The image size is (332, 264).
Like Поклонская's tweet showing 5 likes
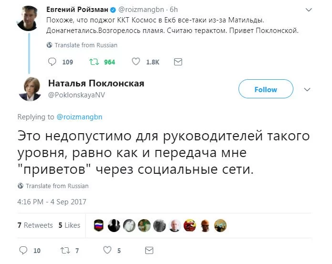[x=107, y=250]
